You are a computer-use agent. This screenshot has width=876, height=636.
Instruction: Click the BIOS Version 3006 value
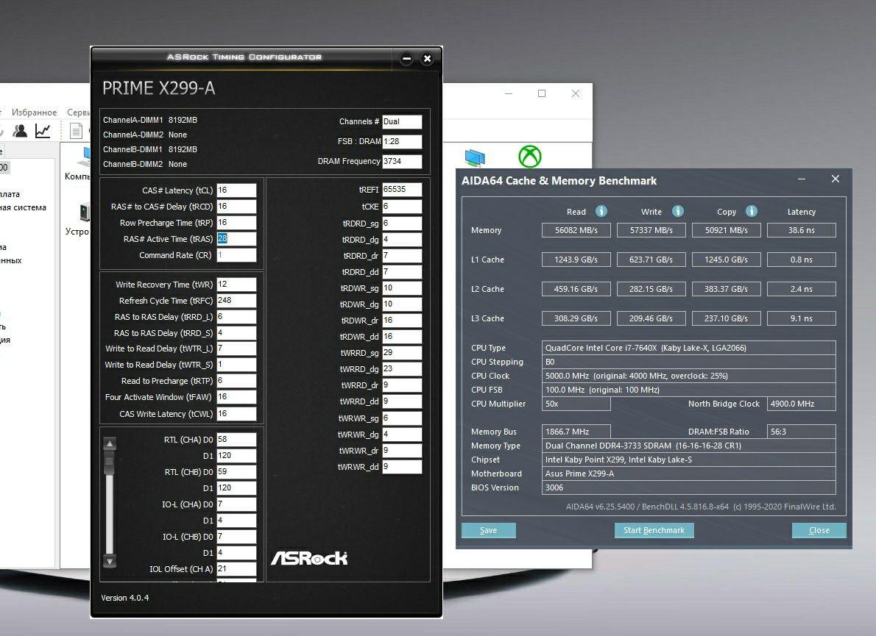[x=688, y=487]
